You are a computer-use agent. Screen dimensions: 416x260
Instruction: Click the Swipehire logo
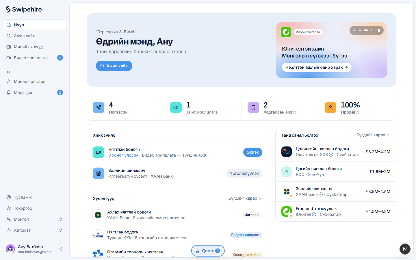pyautogui.click(x=24, y=9)
